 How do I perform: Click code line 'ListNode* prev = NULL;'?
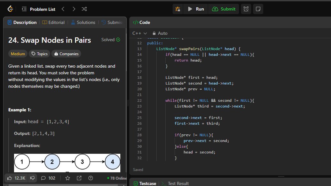[190, 89]
